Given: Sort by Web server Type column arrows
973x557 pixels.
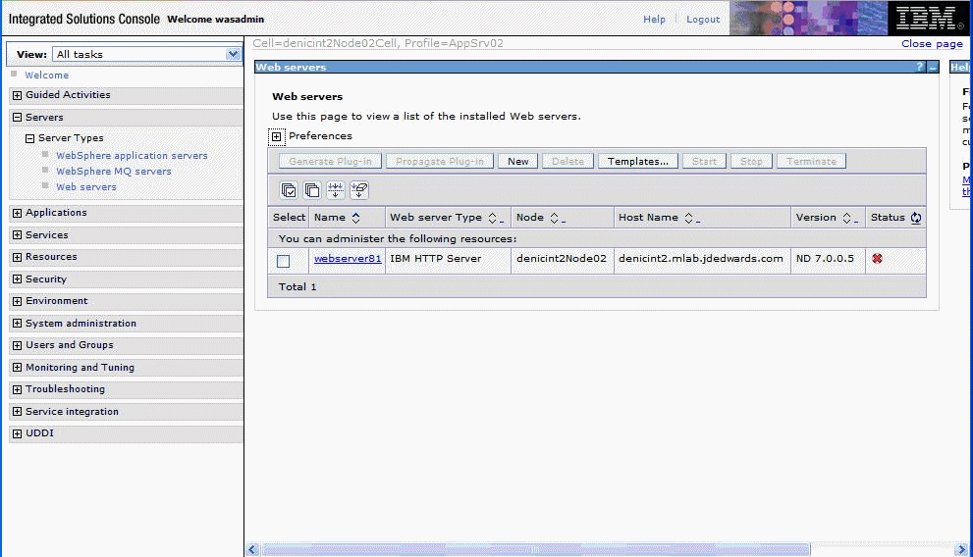Looking at the screenshot, I should coord(492,218).
